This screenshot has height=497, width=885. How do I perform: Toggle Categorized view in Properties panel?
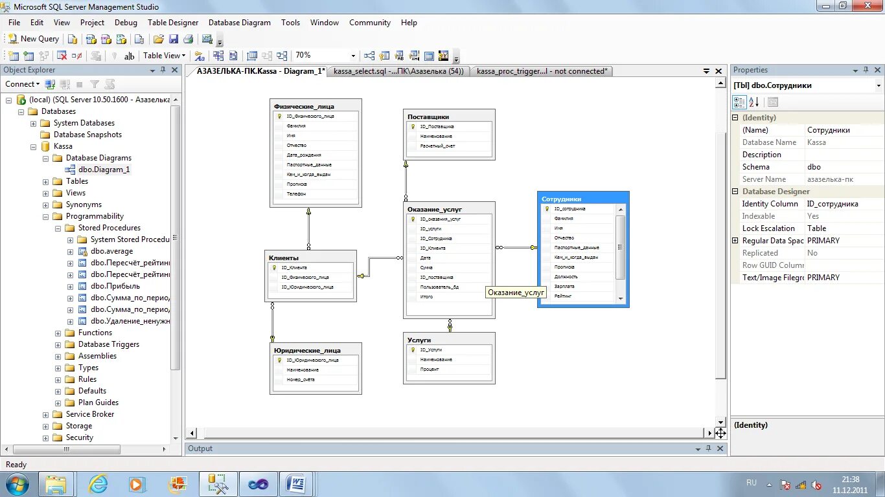click(739, 102)
